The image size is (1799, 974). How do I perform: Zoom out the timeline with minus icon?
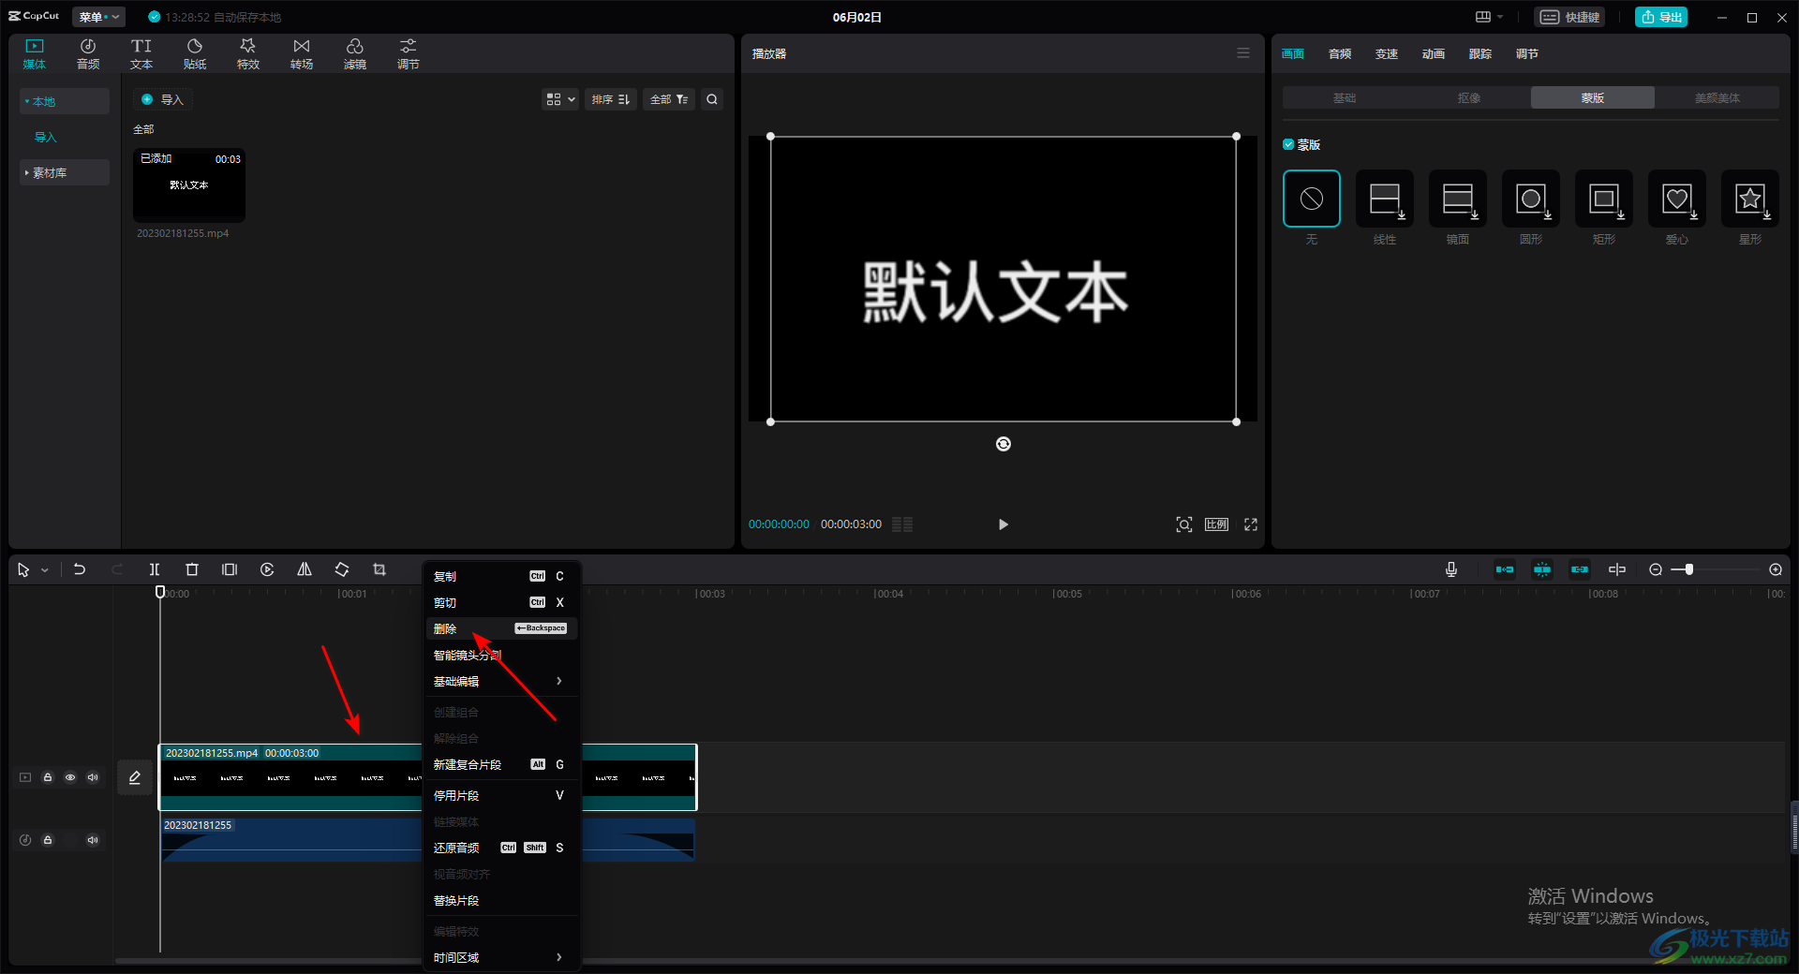pyautogui.click(x=1656, y=569)
